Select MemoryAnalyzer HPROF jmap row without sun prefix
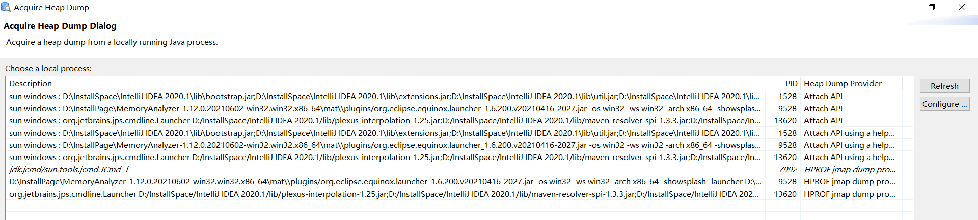 (x=357, y=182)
